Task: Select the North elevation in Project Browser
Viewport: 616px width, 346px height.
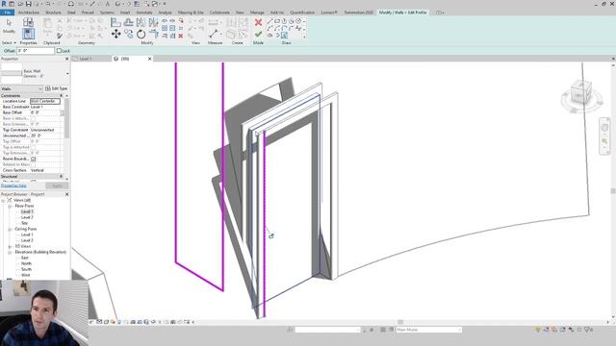Action: click(26, 263)
